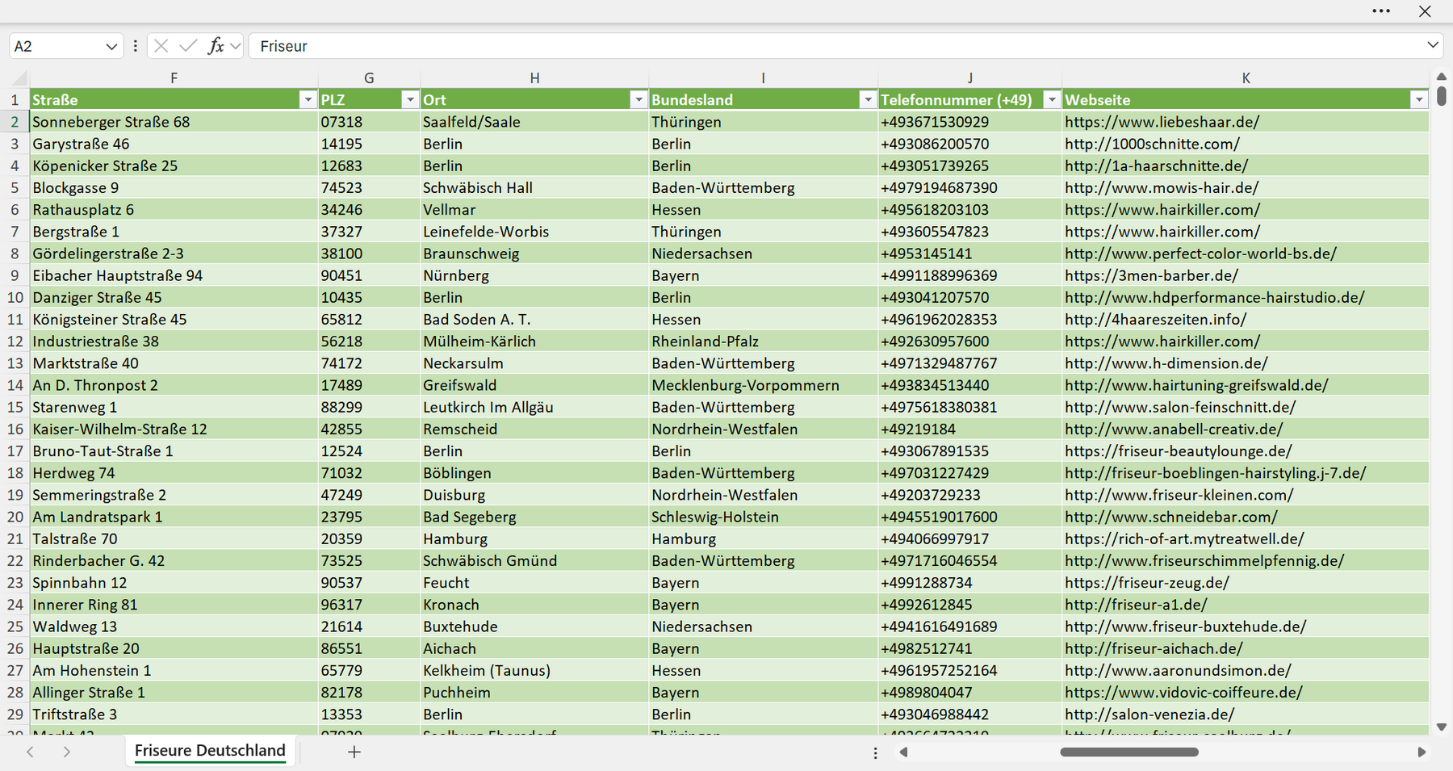
Task: Go to the previous sheet arrow
Action: pyautogui.click(x=30, y=752)
